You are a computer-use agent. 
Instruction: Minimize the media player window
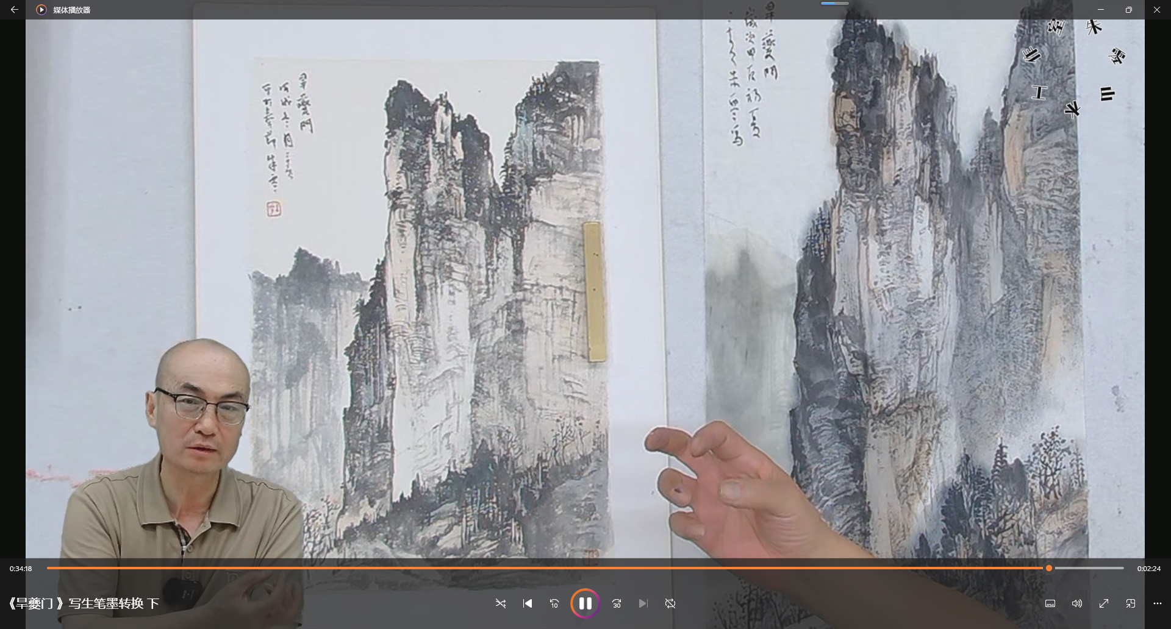[x=1101, y=10]
